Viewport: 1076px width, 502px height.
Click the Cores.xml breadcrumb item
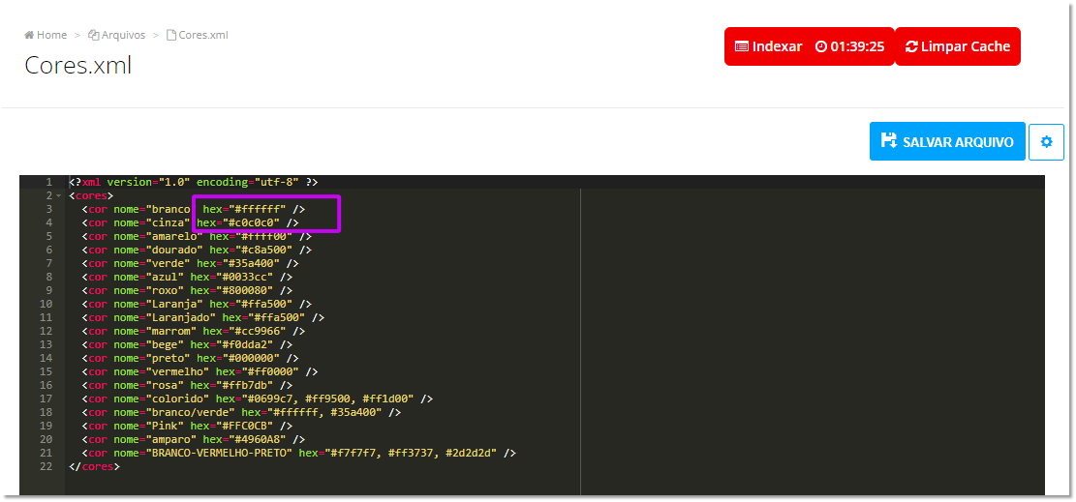tap(198, 35)
